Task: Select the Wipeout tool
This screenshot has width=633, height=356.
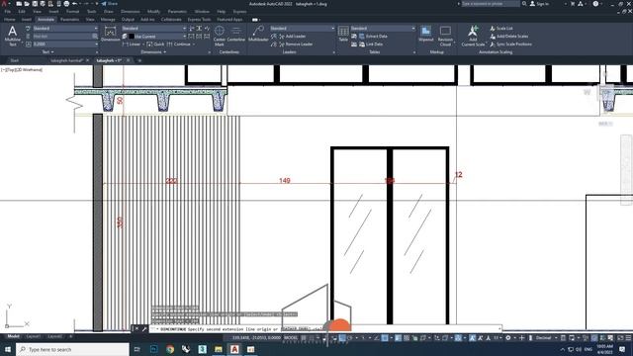Action: click(426, 34)
